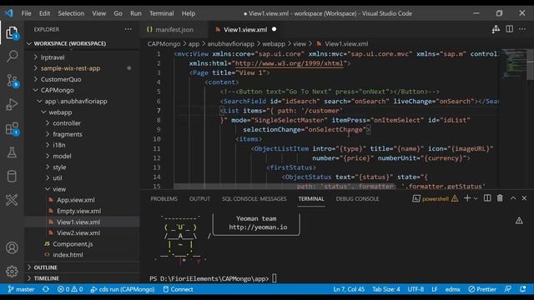The image size is (534, 300).
Task: Open notifications bell in status bar
Action: tap(523, 289)
